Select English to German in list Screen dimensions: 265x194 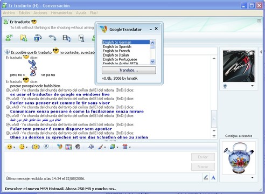coord(125,42)
